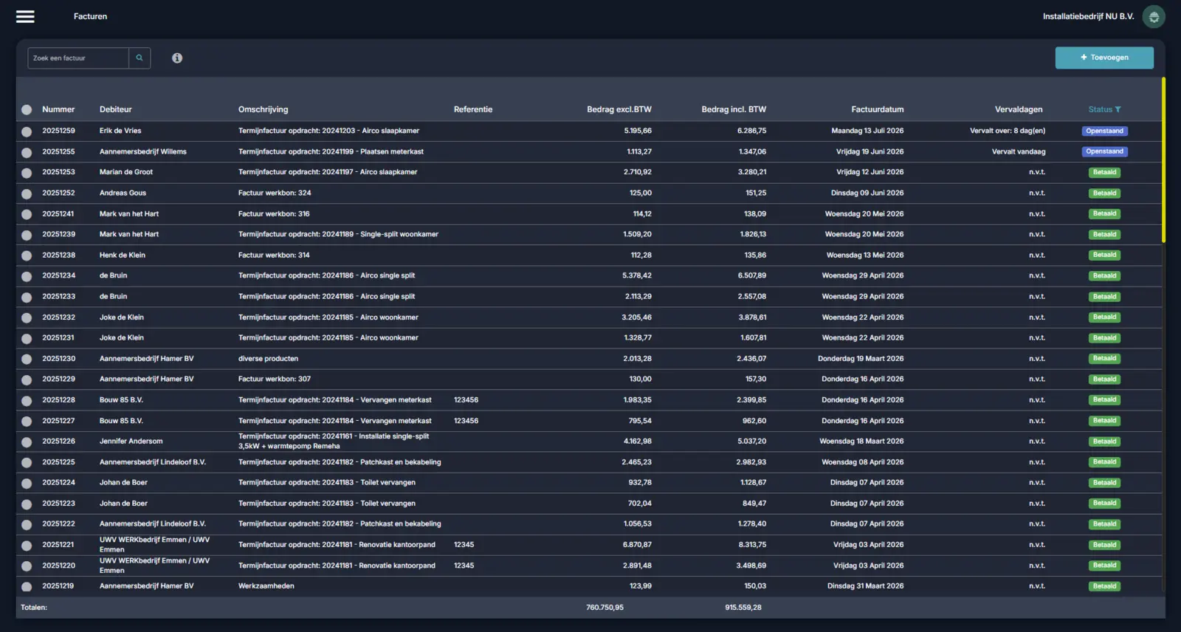Click the Toevoegen button

click(x=1104, y=58)
